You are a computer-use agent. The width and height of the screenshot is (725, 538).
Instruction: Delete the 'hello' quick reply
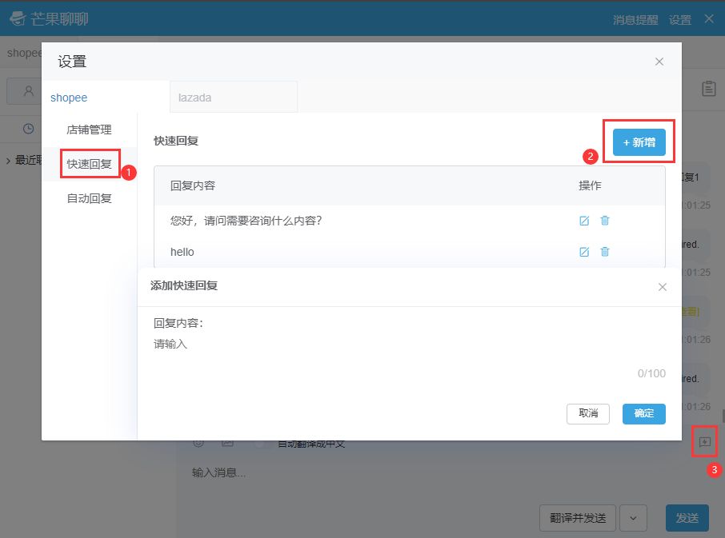coord(605,252)
